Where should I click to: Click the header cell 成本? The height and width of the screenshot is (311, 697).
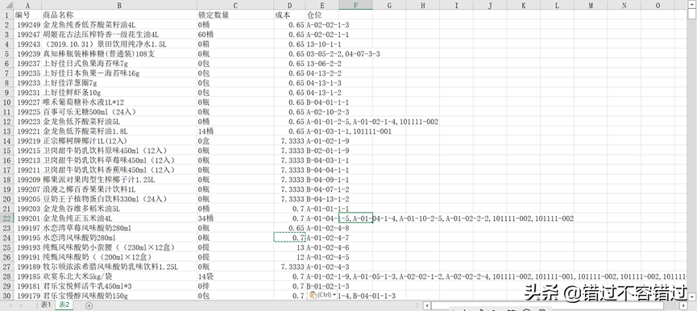pos(289,15)
